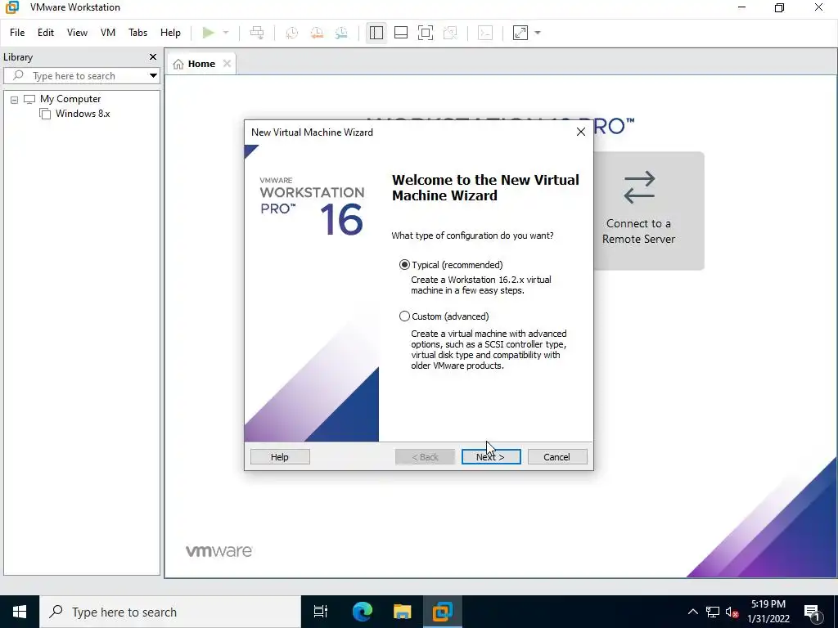The height and width of the screenshot is (628, 838).
Task: Click the Next button in the wizard
Action: click(491, 456)
